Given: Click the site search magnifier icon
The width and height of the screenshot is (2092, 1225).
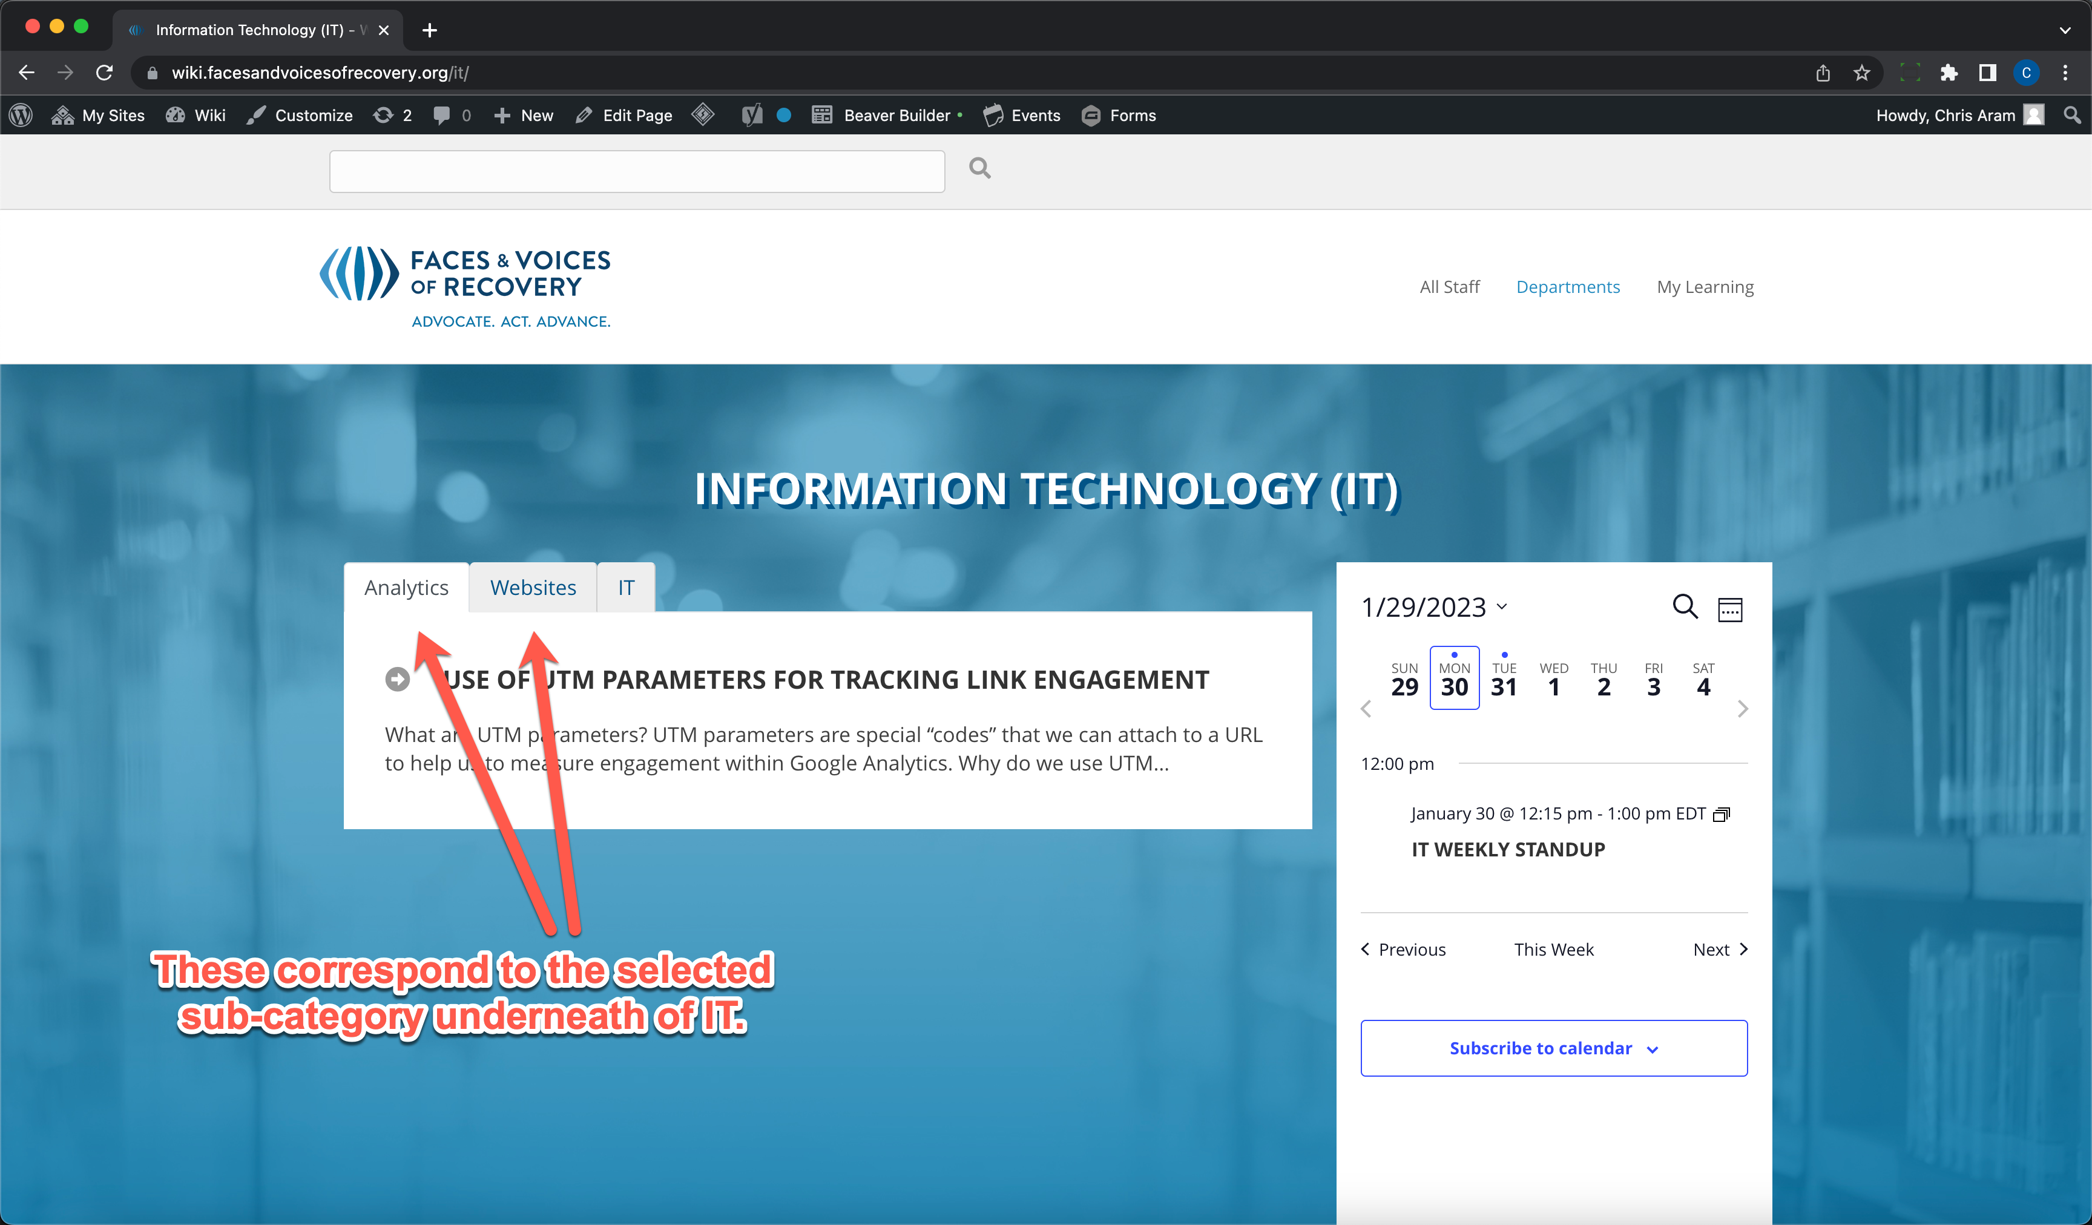Looking at the screenshot, I should point(979,168).
